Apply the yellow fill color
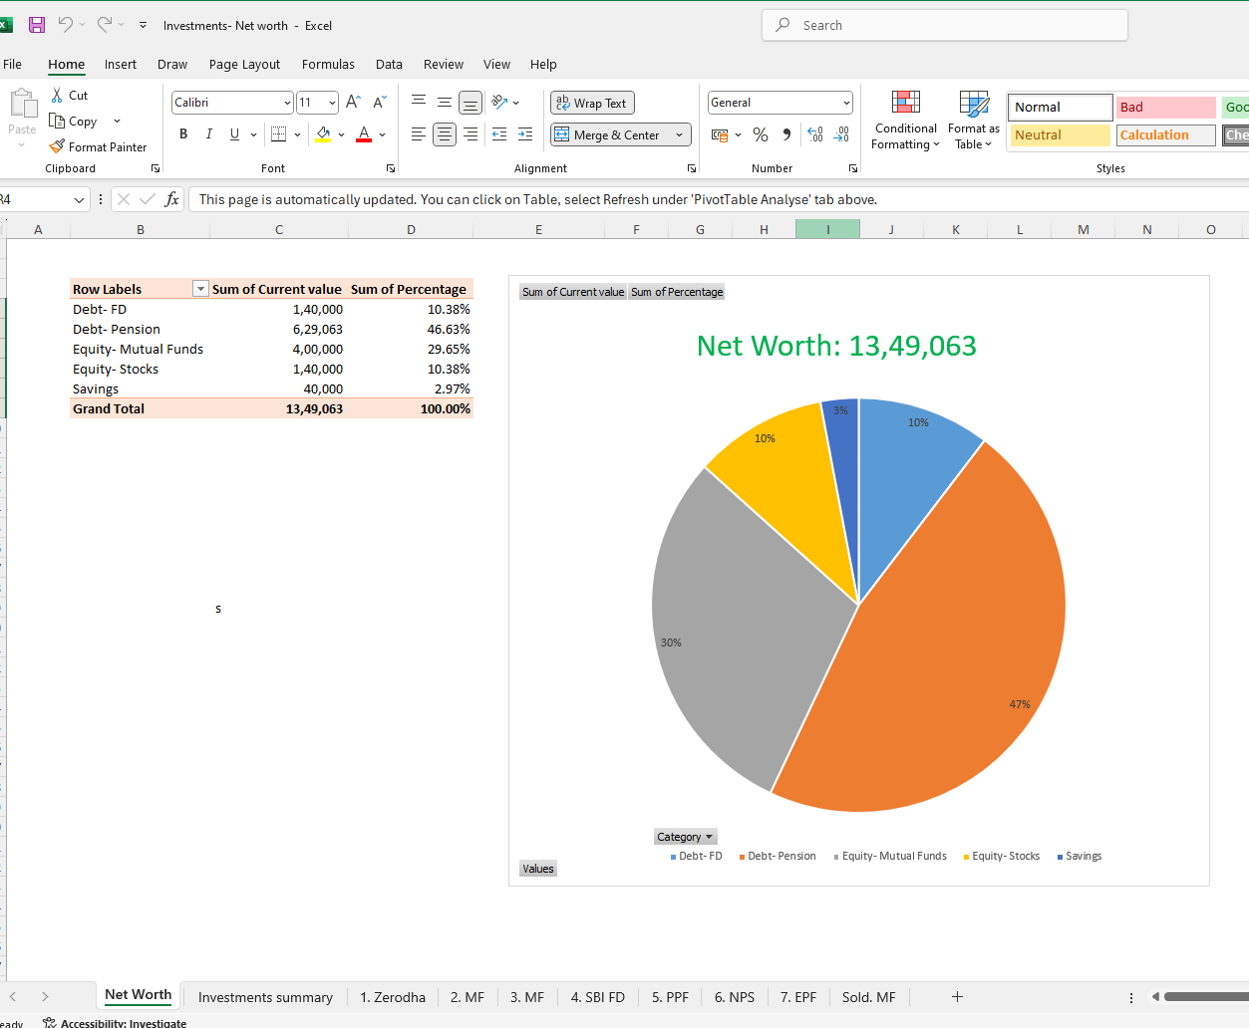Viewport: 1249px width, 1028px height. tap(323, 134)
